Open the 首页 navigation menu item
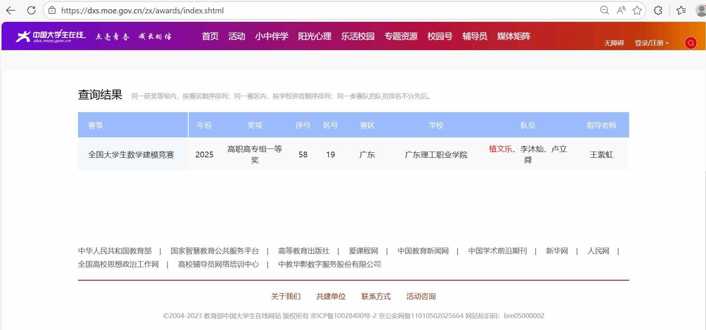 click(210, 36)
